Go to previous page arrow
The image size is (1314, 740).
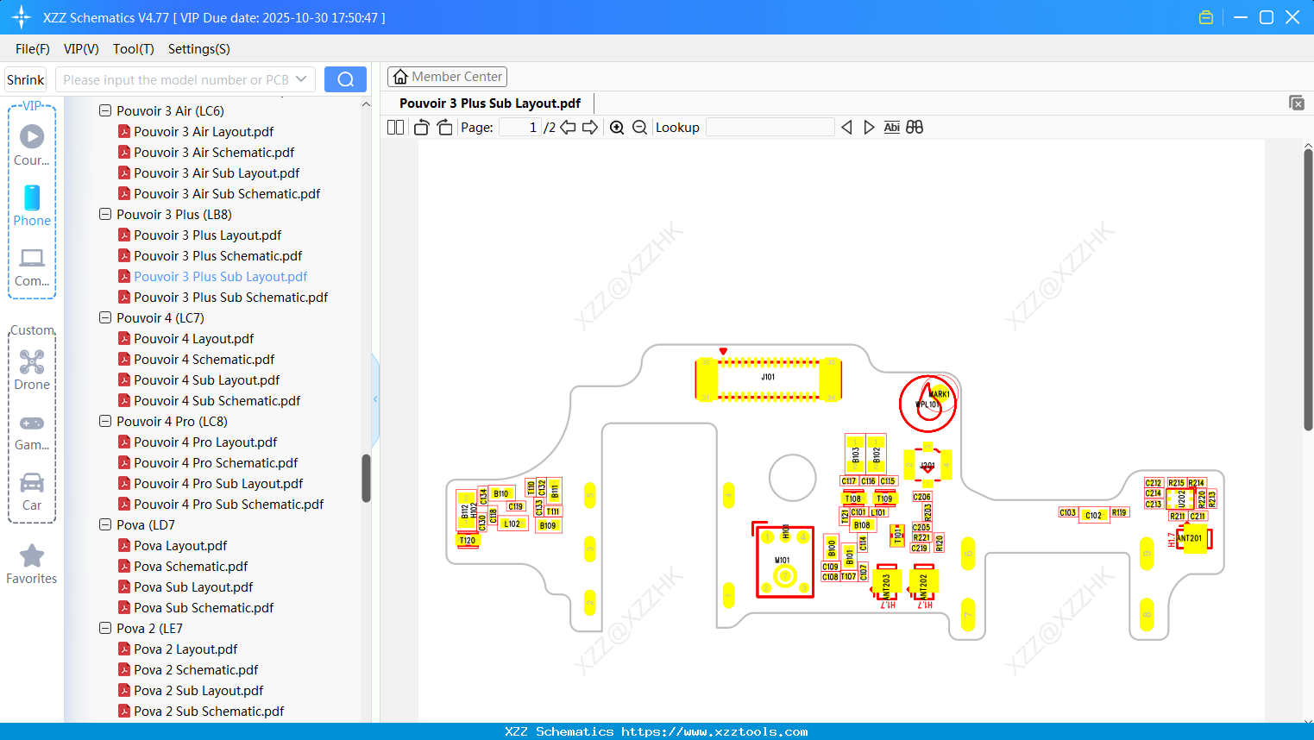568,128
